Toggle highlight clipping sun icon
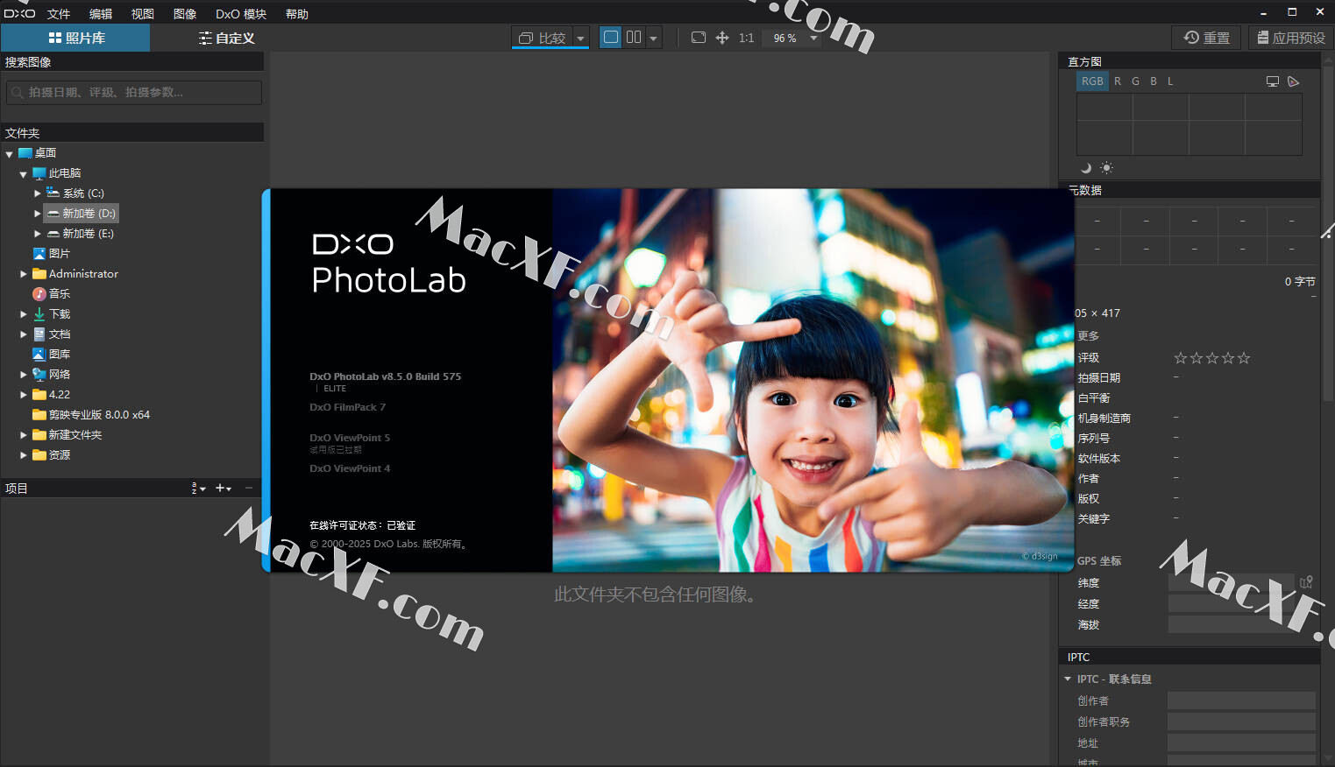This screenshot has width=1335, height=767. 1106,167
